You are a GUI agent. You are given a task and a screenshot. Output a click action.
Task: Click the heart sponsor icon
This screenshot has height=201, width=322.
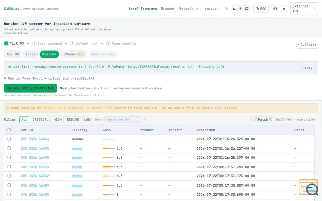pos(284,9)
